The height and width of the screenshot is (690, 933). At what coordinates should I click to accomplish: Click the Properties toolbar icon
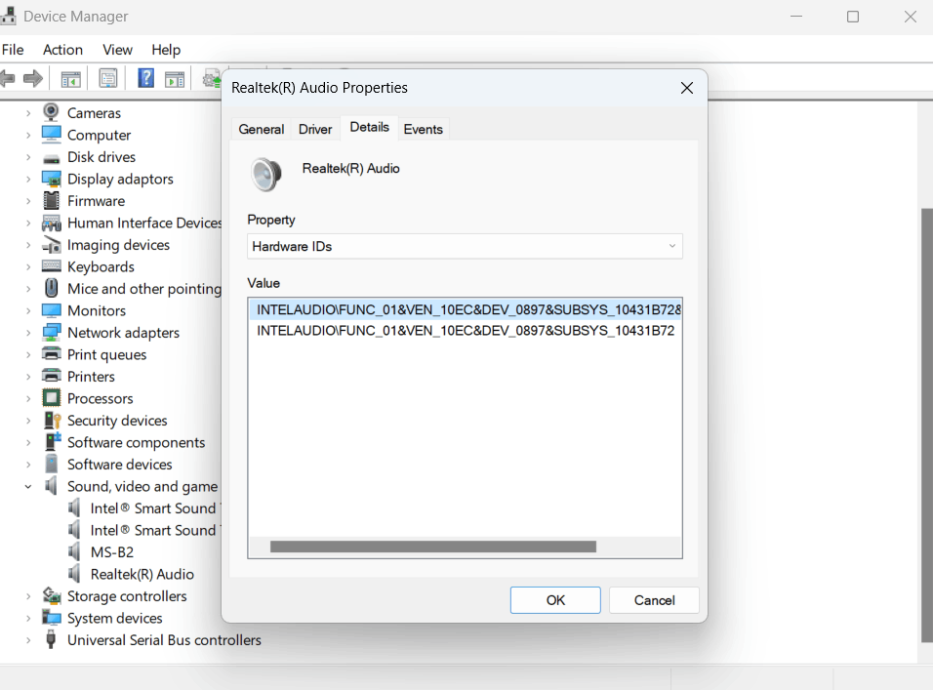[x=108, y=78]
